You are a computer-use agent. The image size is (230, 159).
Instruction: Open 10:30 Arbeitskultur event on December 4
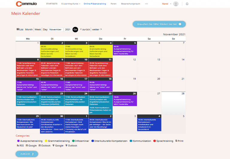[x=149, y=124]
